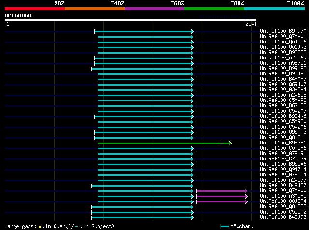Click the UniRef100_C5XZM7 label
Image resolution: width=309 pixels, height=230 pixels.
(x=283, y=111)
